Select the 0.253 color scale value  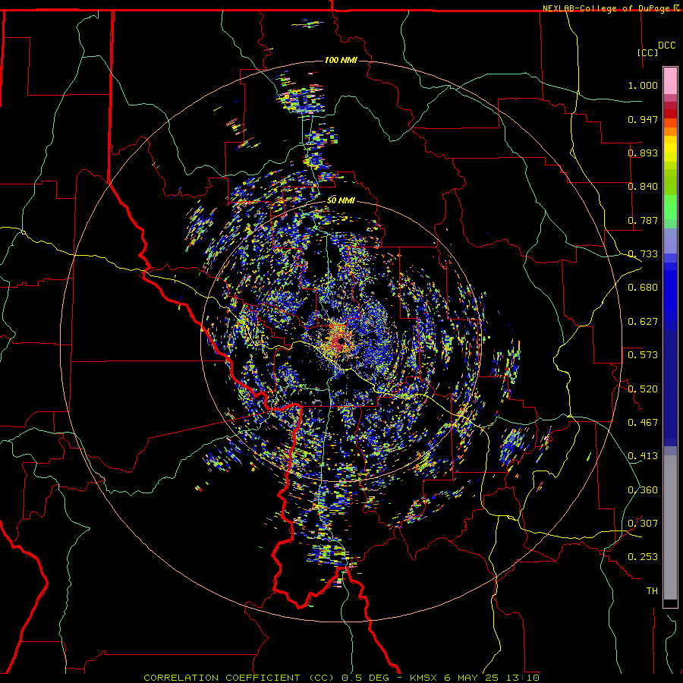pos(643,557)
